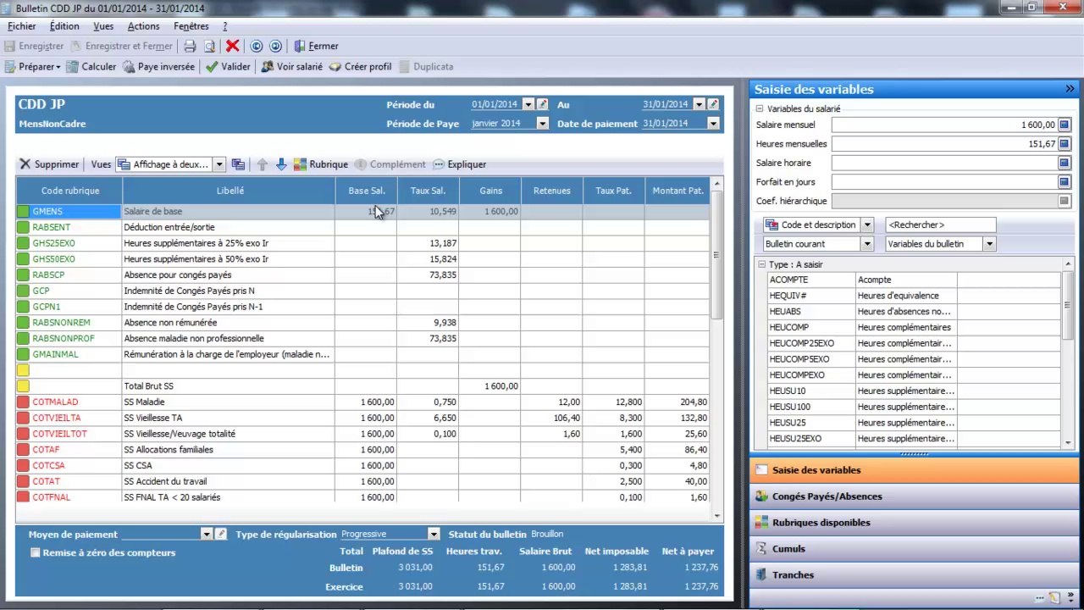Open the Au date dropdown

pos(699,104)
